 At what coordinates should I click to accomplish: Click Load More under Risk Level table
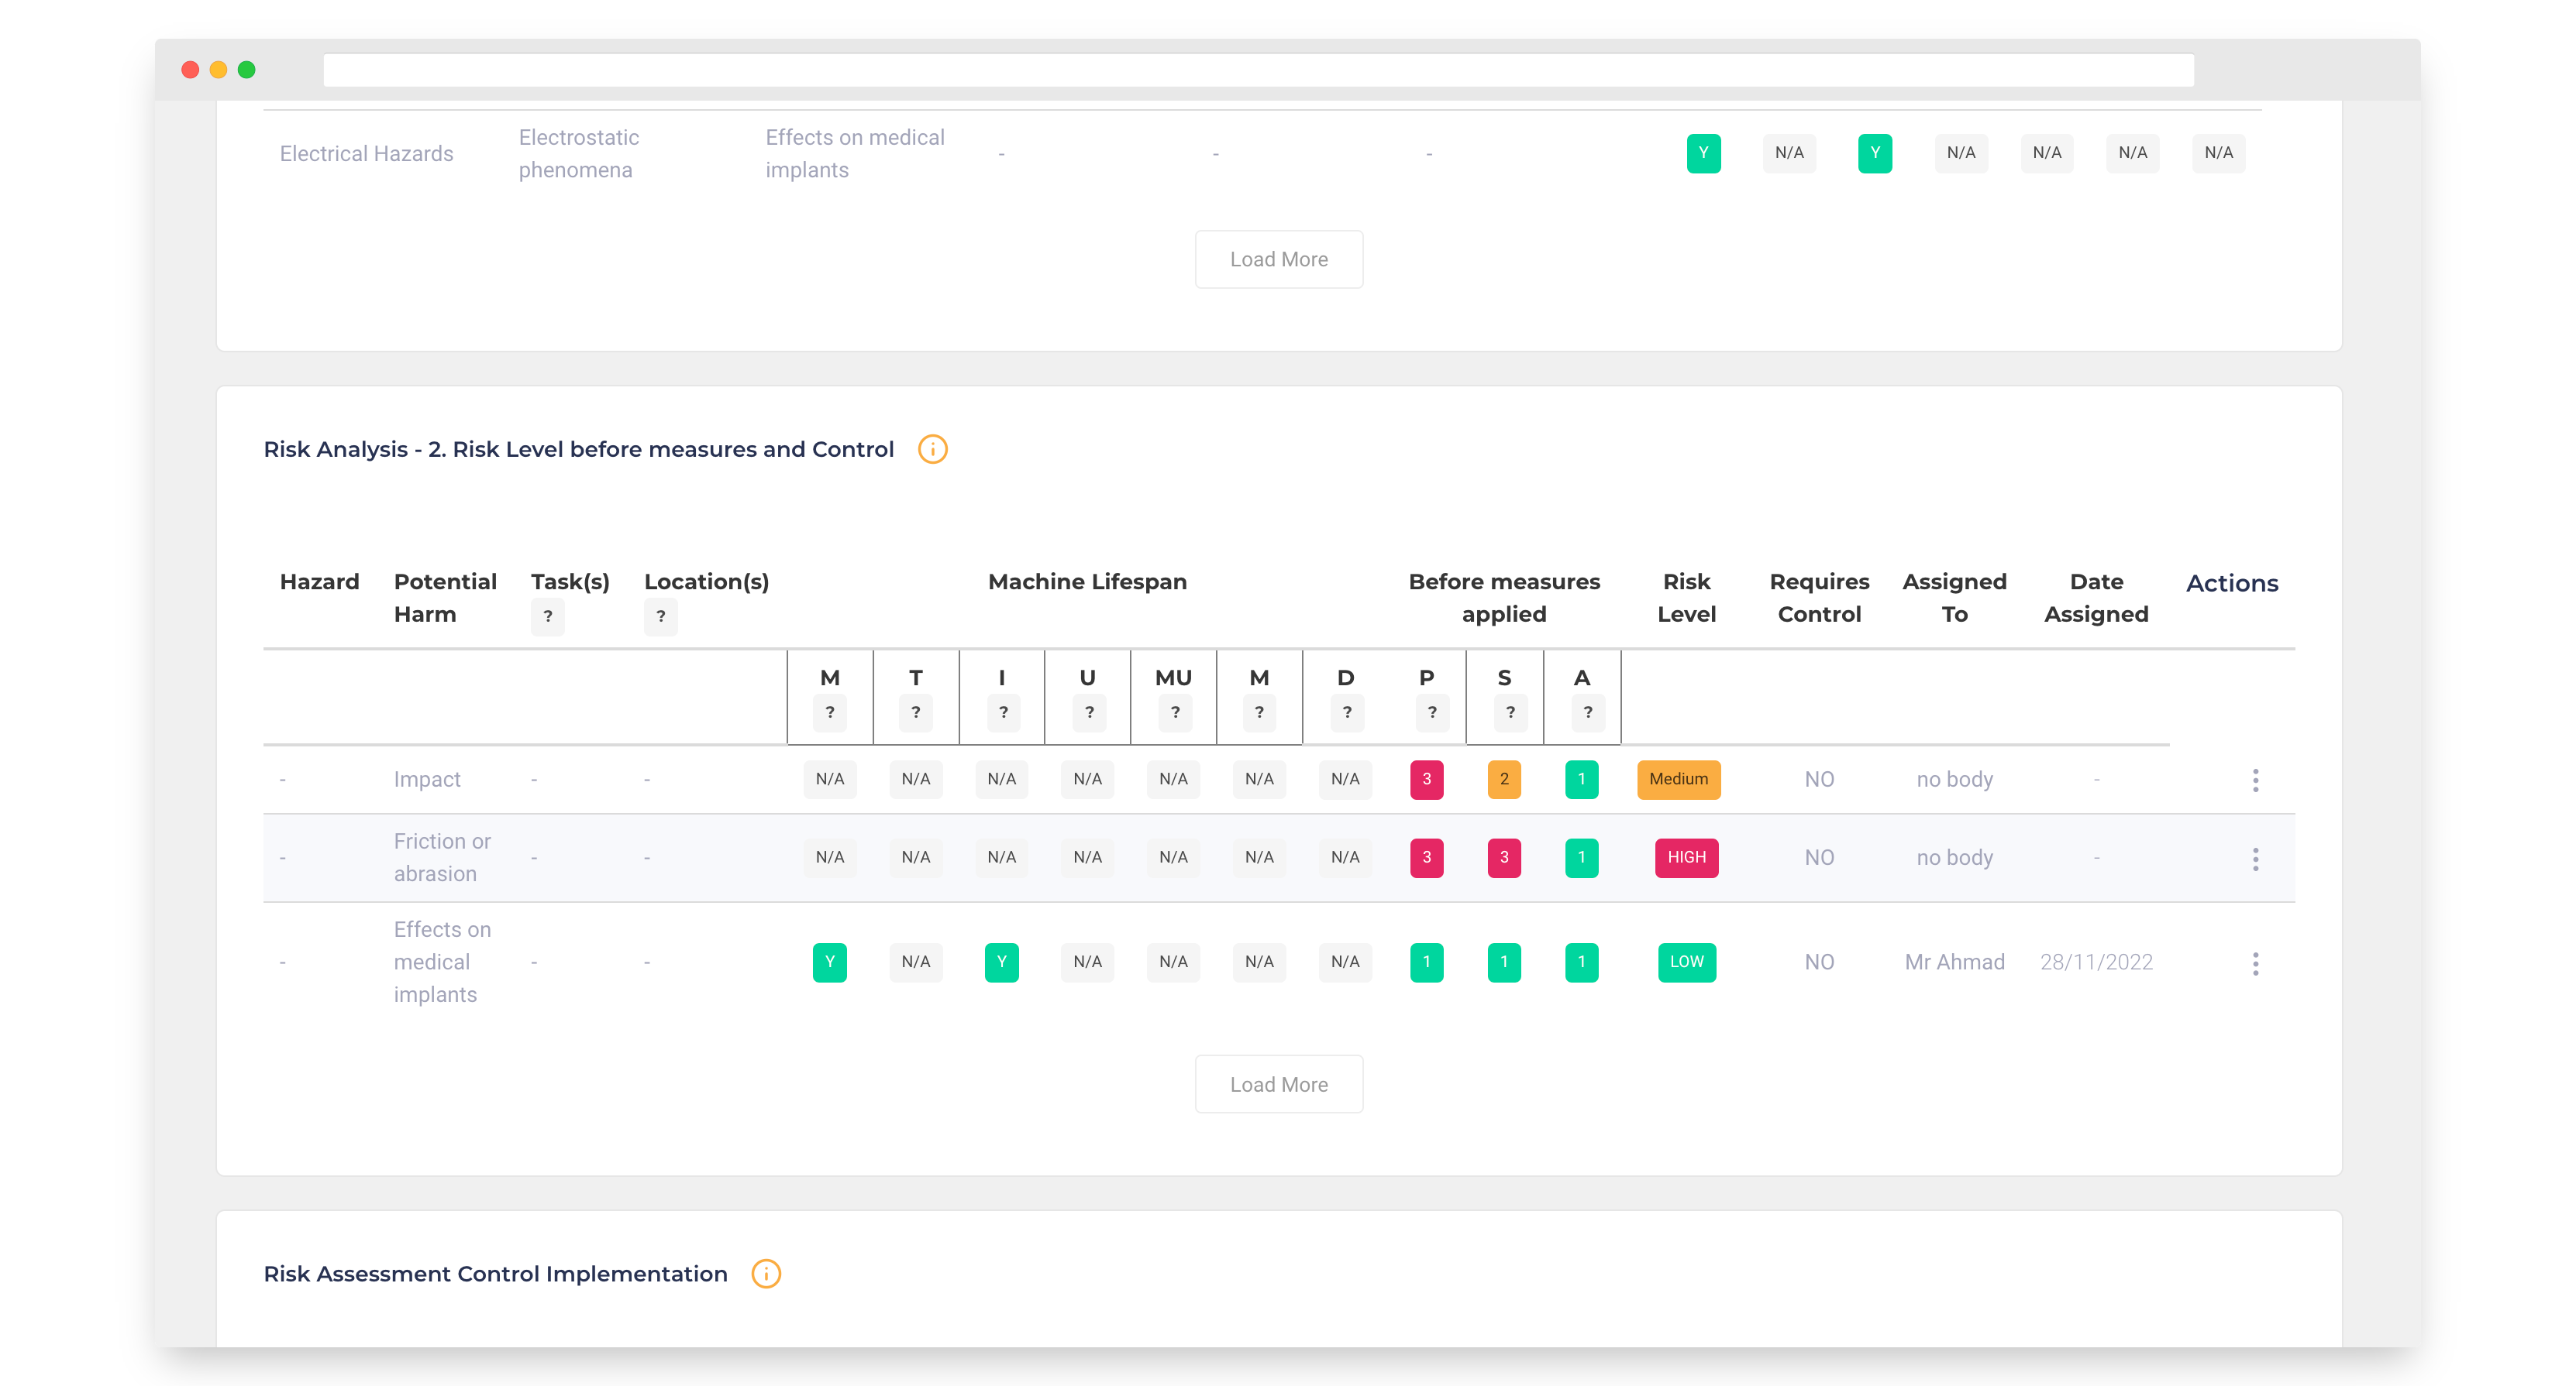click(1278, 1084)
